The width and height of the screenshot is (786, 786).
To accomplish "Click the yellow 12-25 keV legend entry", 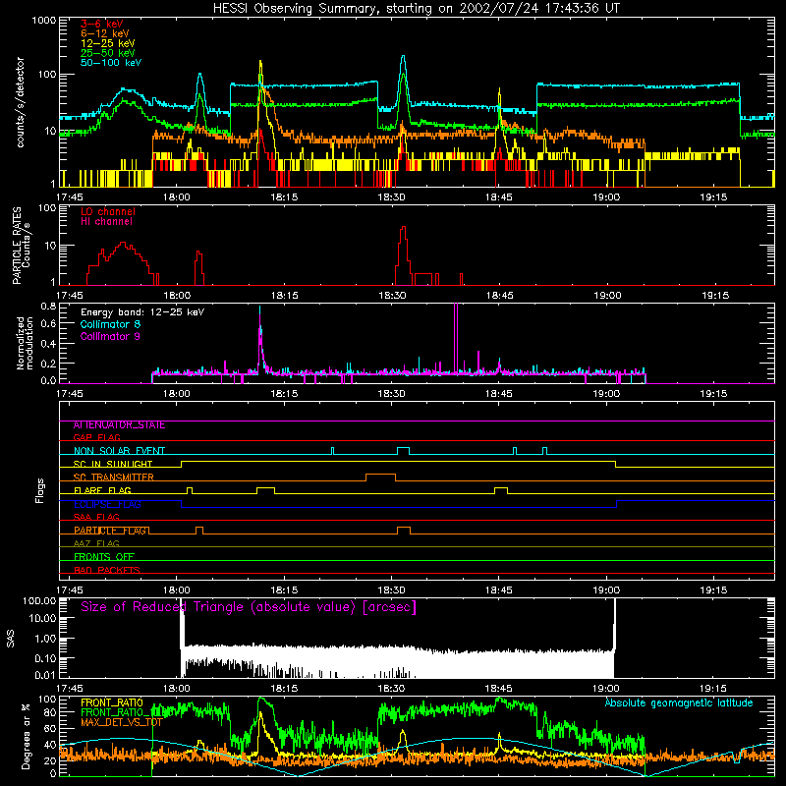I will click(108, 43).
